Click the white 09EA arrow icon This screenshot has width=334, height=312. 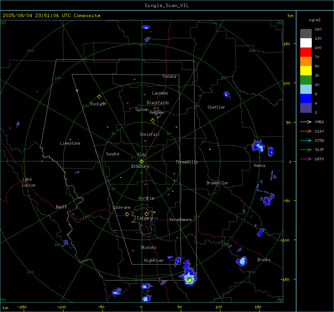tap(306, 122)
